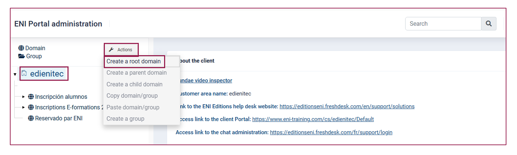
Task: Click the globe icon for Inscripción alumnos
Action: tap(31, 97)
